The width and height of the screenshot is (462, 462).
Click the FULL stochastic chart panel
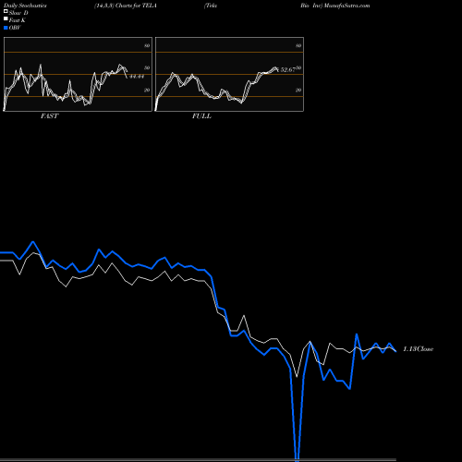coord(229,74)
